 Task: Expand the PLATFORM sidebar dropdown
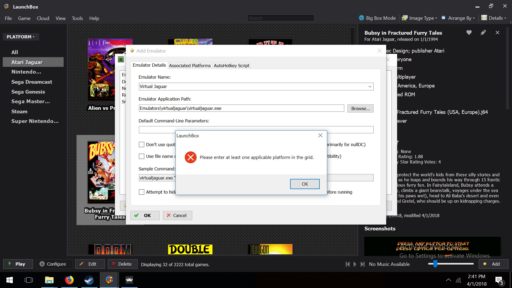coord(21,37)
